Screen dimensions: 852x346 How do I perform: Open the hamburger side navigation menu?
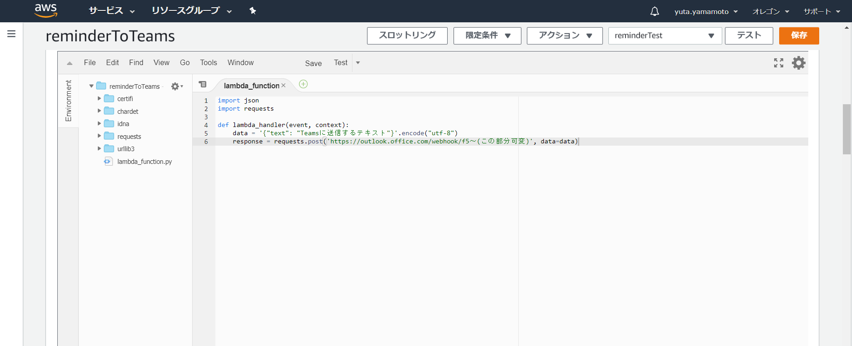(11, 34)
